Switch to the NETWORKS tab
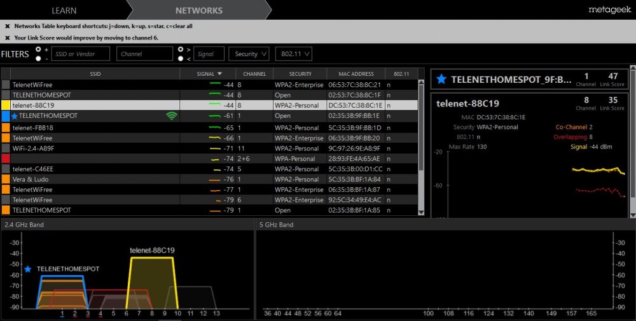The height and width of the screenshot is (321, 636). click(x=198, y=10)
